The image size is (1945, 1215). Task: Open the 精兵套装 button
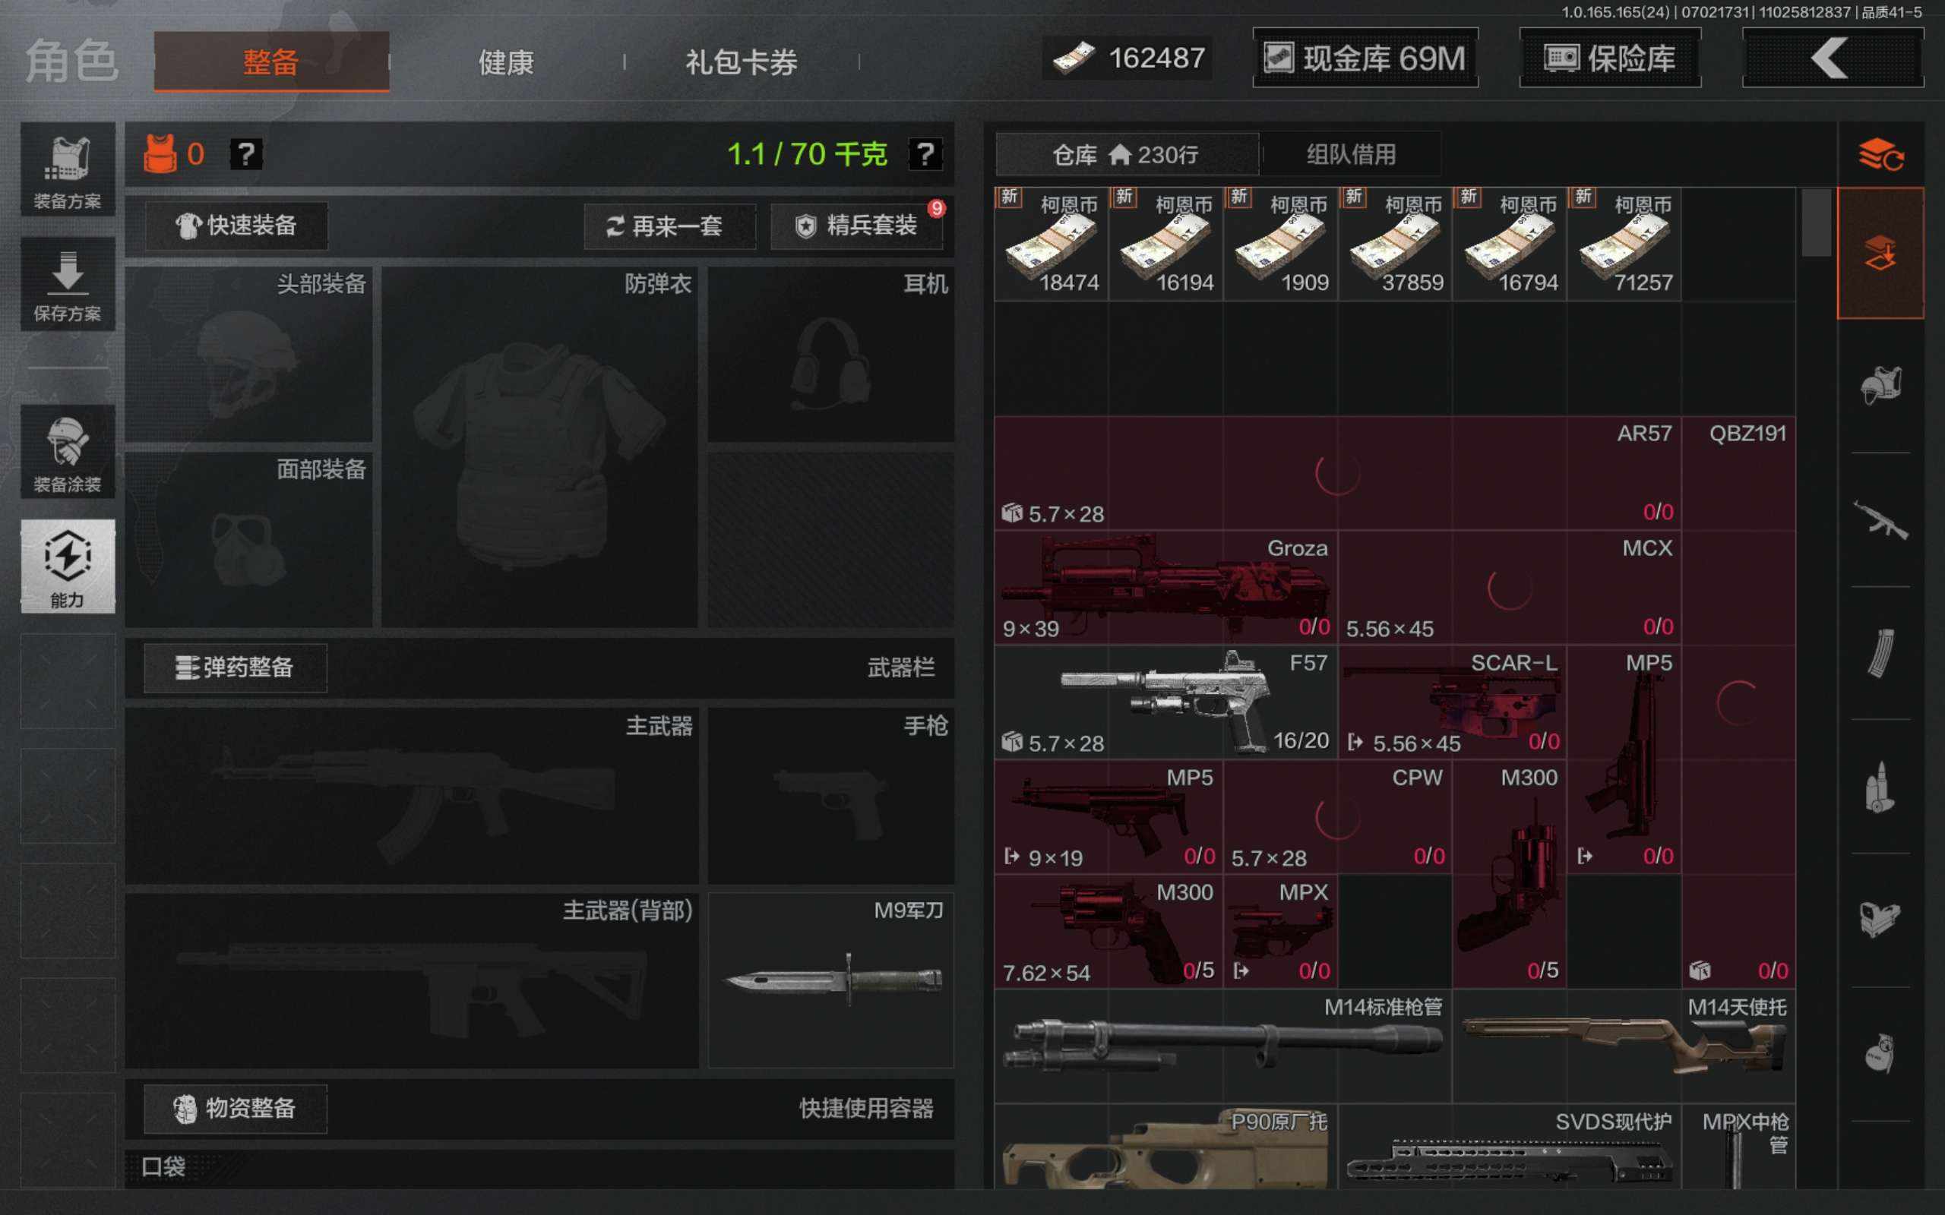[856, 226]
